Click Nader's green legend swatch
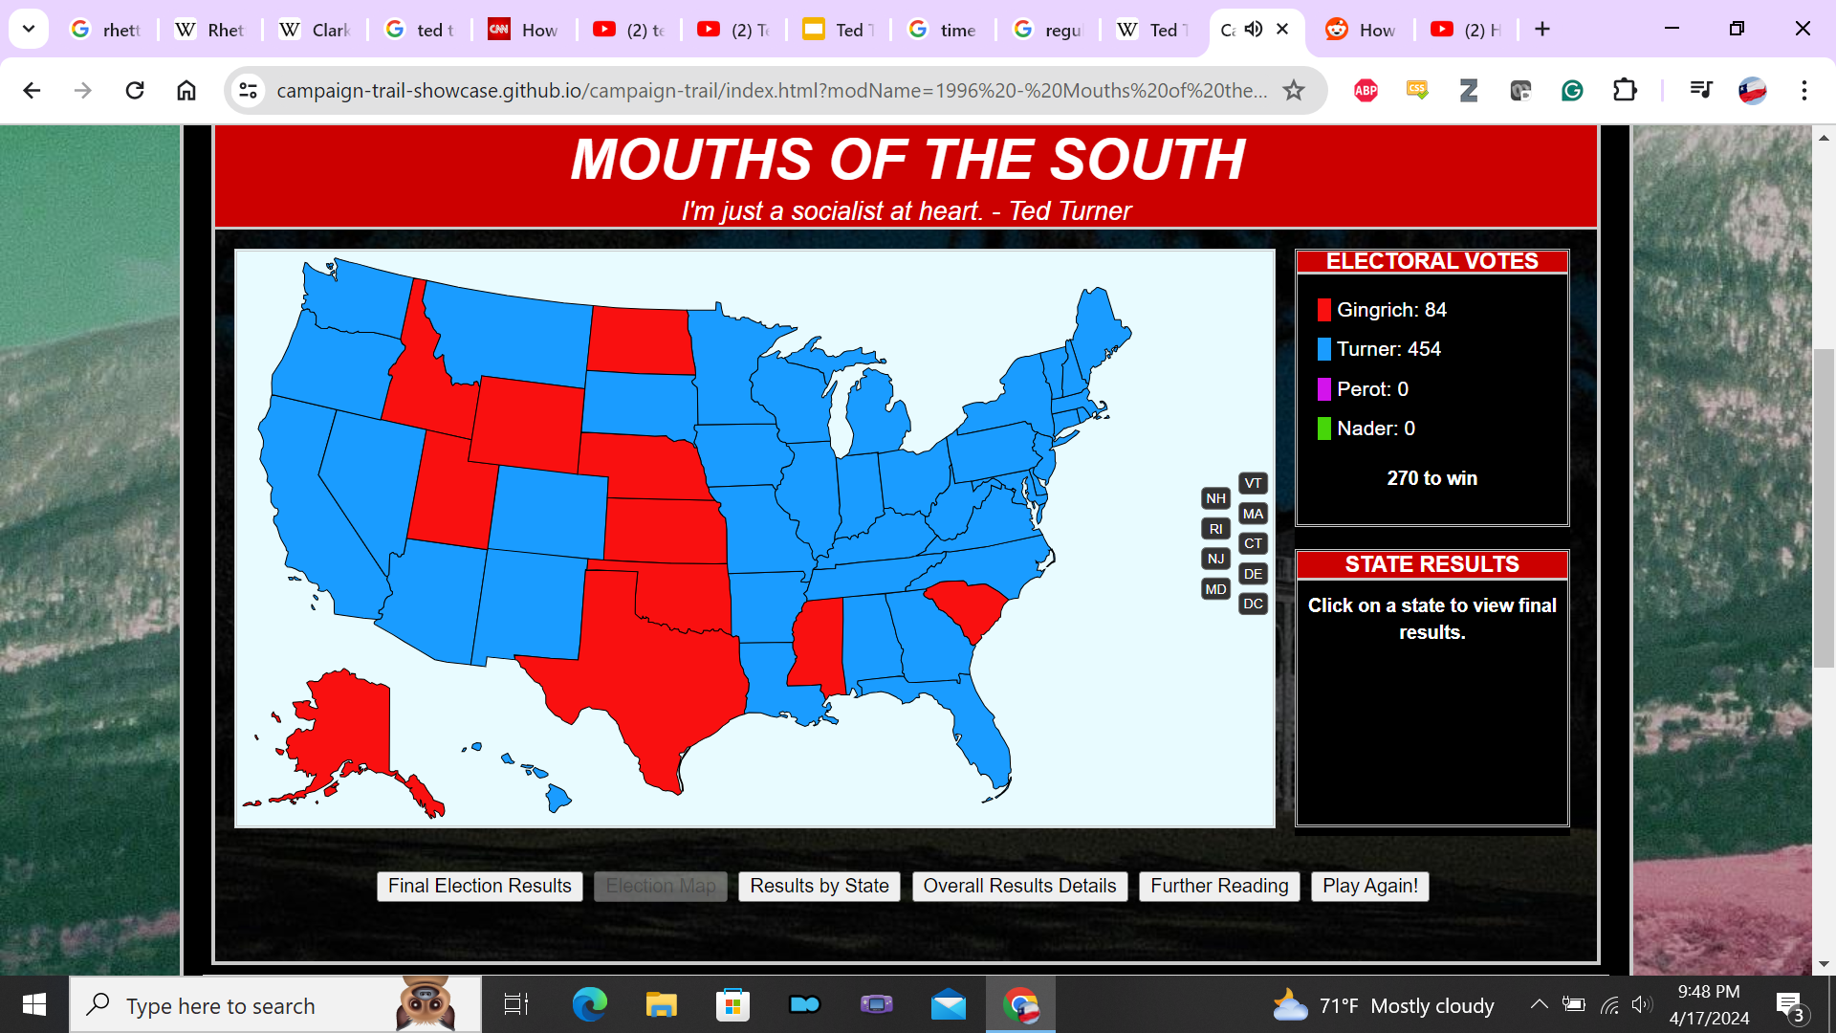Screen dimensions: 1836x1033 click(1323, 429)
